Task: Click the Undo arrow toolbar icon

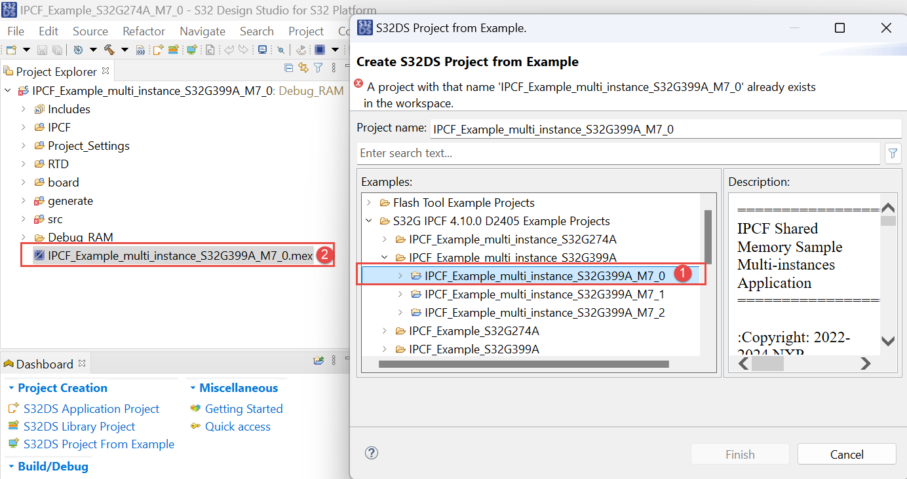Action: (229, 50)
